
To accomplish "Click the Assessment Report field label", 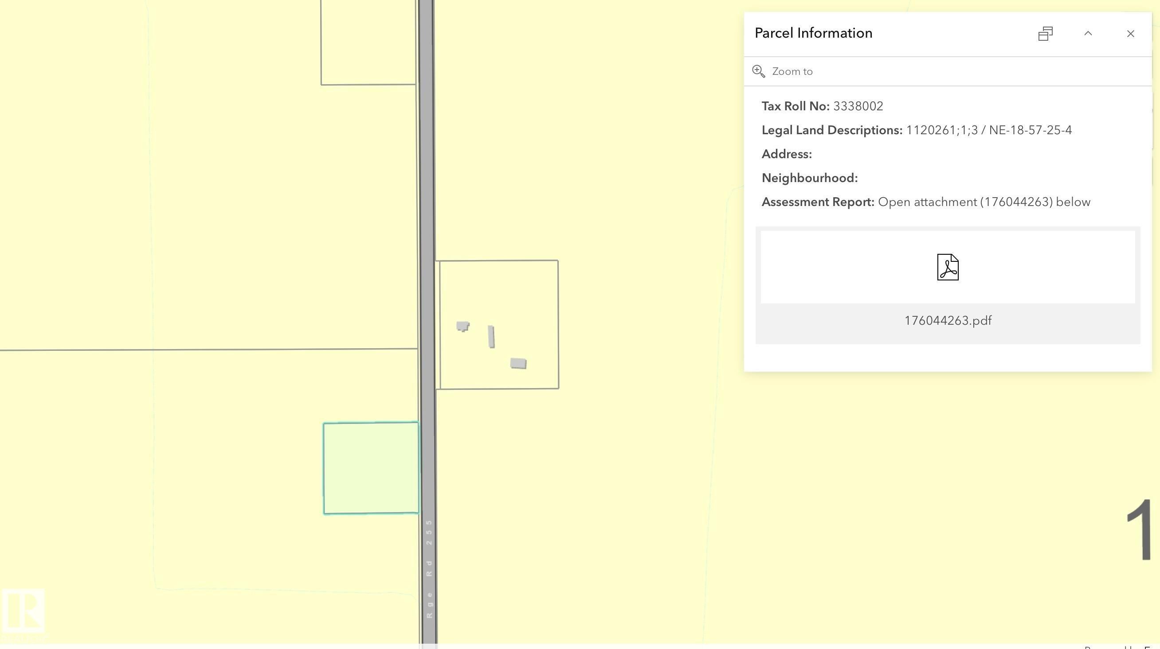I will 817,202.
